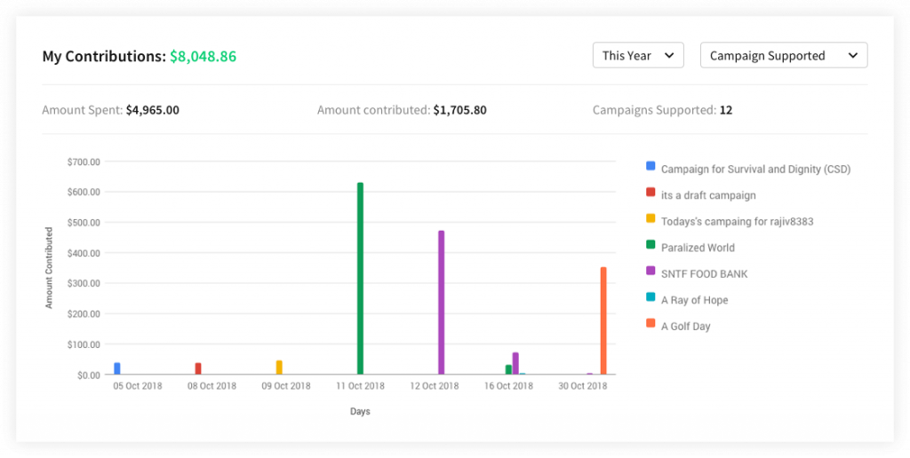Click the blue legend swatch for Campaign for Survival and Dignity
Viewport: 910px width, 458px height.
[651, 166]
